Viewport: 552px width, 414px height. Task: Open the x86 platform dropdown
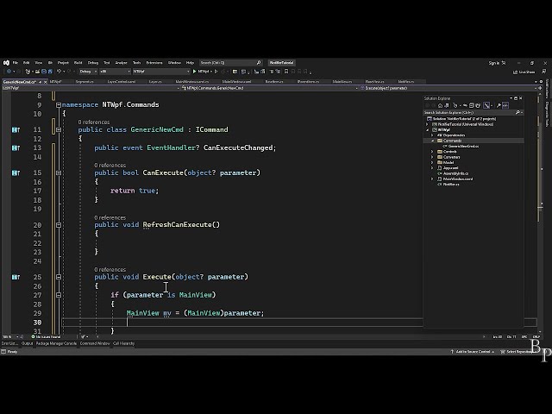[115, 72]
